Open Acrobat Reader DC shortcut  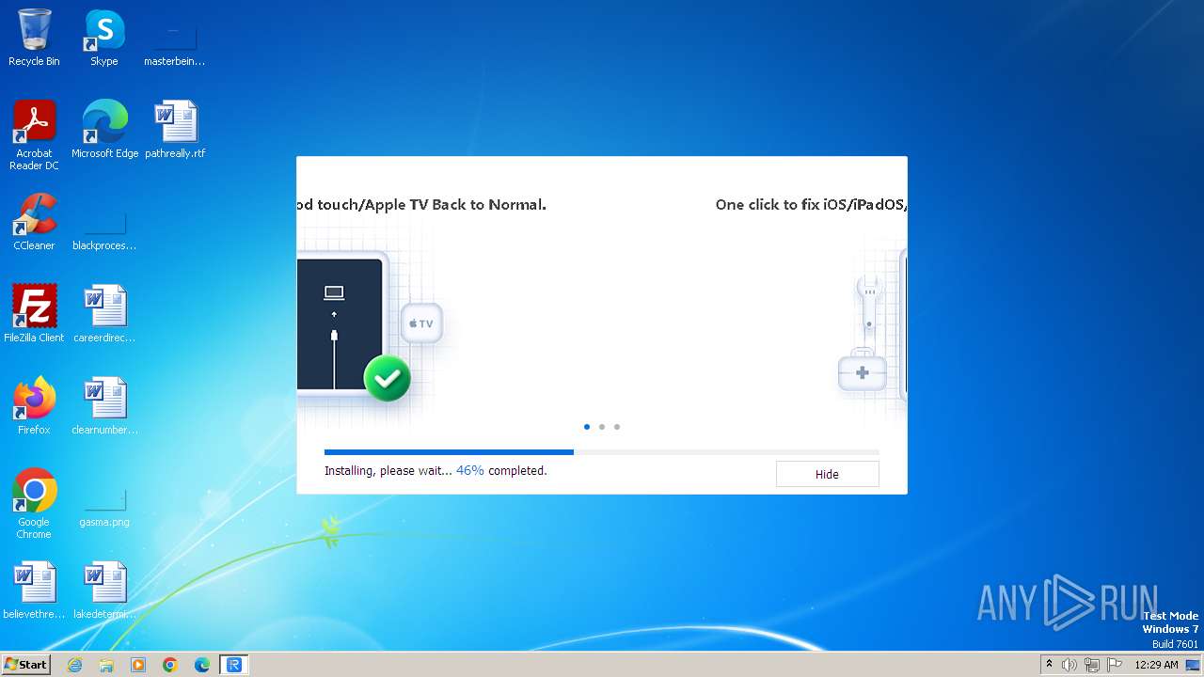[34, 135]
